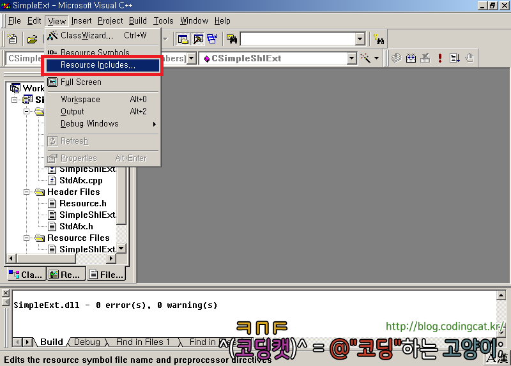Click the Stop Build toolbar icon

point(425,58)
